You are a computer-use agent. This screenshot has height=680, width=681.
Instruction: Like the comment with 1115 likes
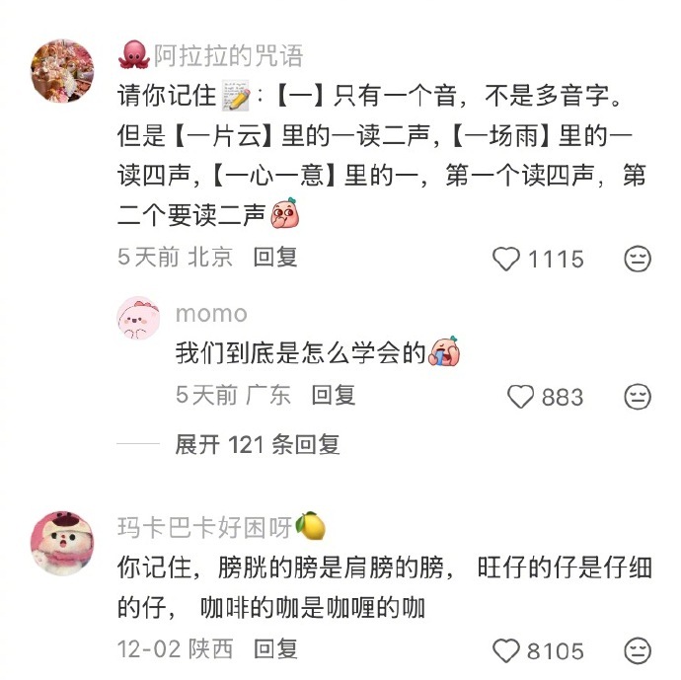click(506, 259)
